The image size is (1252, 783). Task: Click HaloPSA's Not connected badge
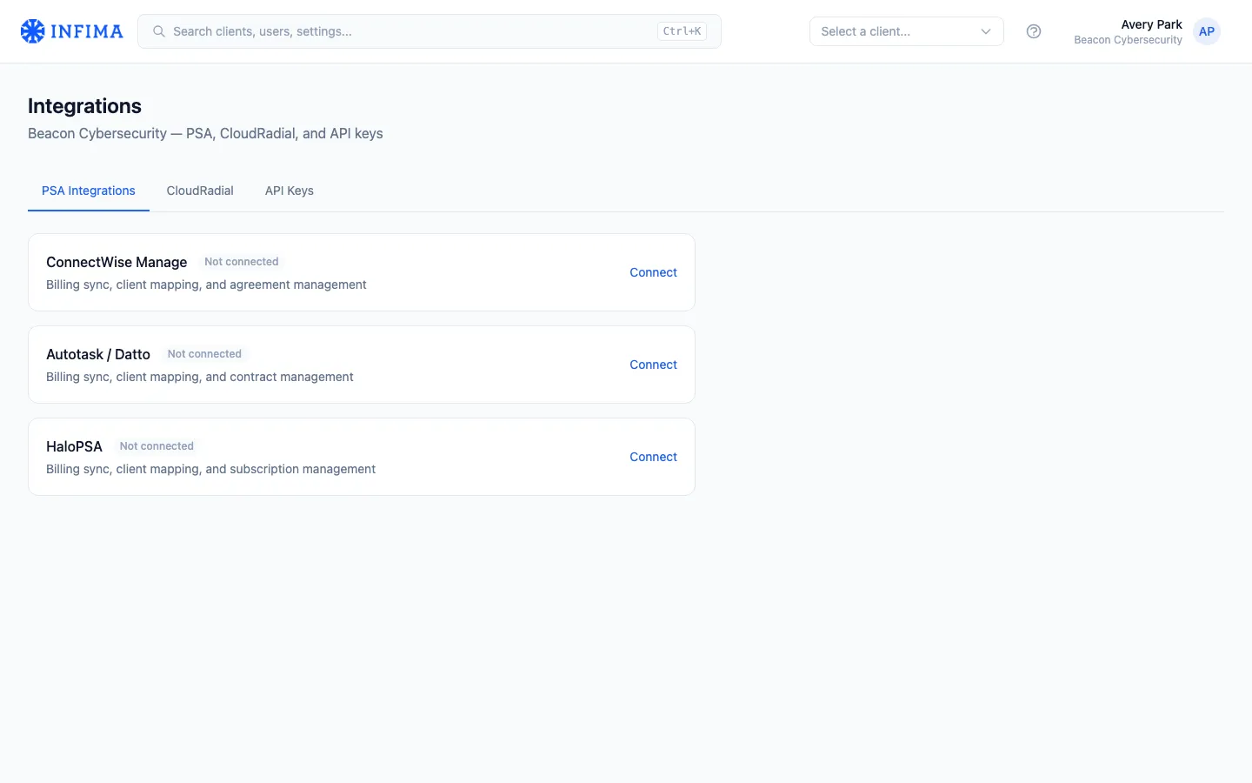(x=156, y=446)
